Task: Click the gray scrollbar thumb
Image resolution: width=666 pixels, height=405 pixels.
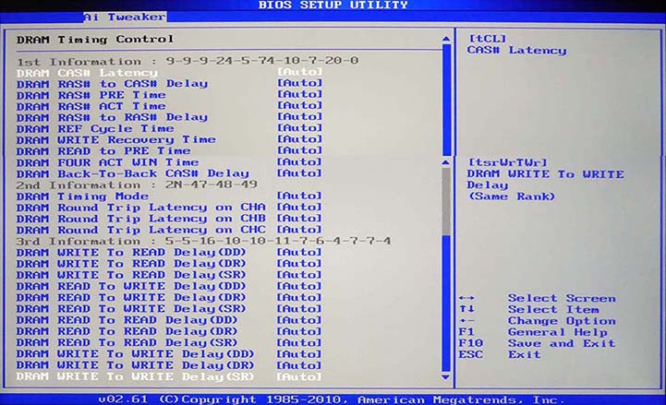Action: [446, 201]
